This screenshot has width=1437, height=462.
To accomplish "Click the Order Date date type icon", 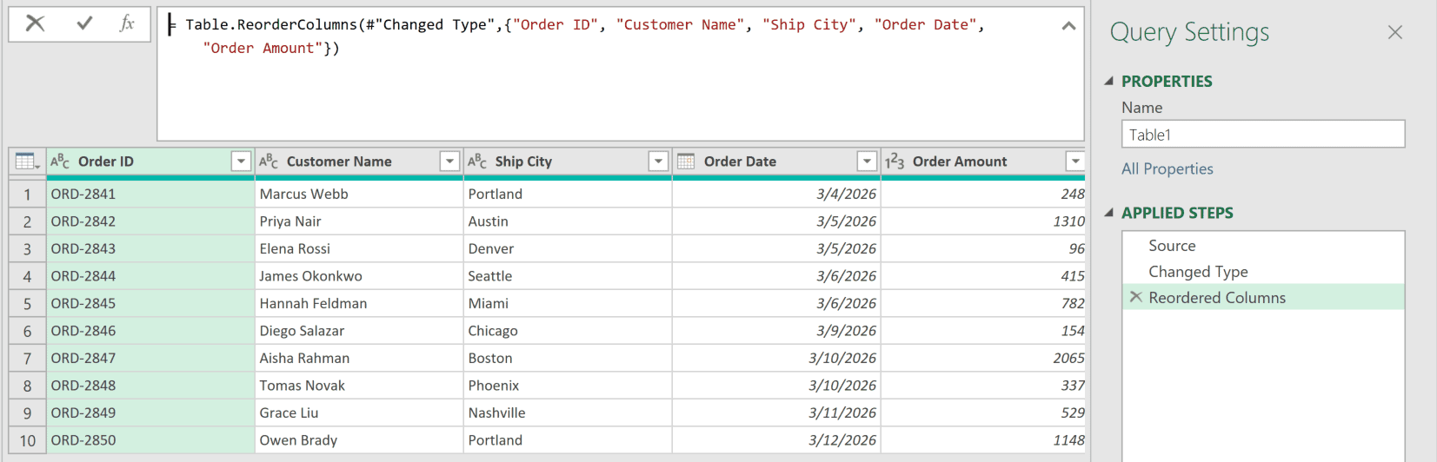I will point(686,162).
